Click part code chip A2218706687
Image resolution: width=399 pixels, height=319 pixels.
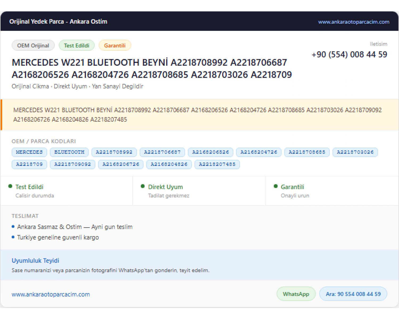click(x=162, y=152)
